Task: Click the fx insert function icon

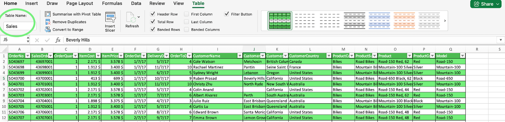Action: pyautogui.click(x=58, y=40)
